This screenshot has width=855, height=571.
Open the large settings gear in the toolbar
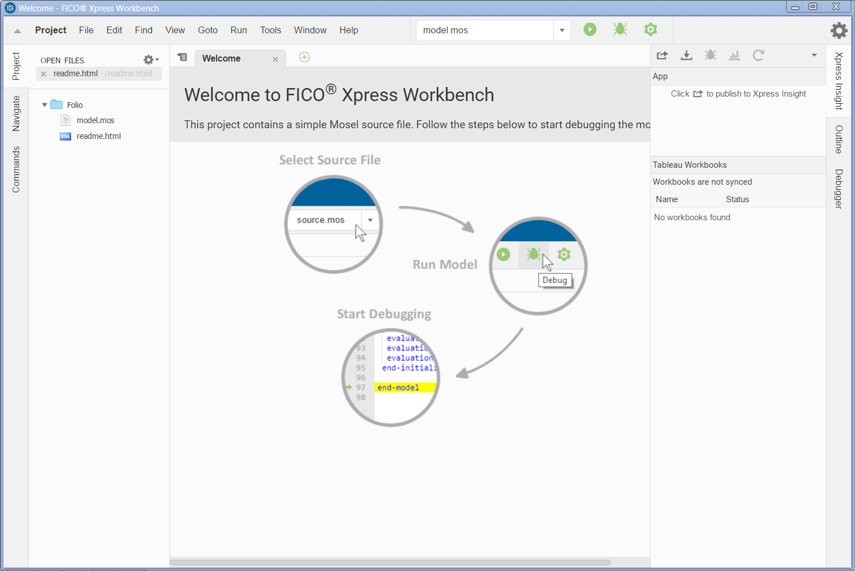[x=839, y=30]
